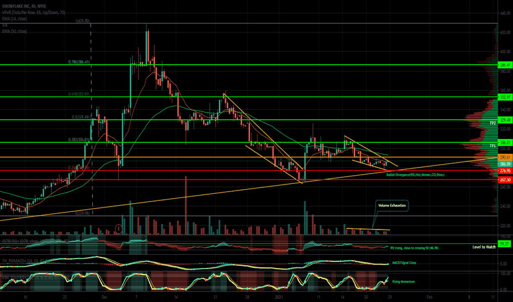Click the 440.00 price axis label
This screenshot has width=513, height=302.
click(505, 13)
